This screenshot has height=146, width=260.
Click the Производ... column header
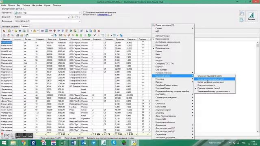point(75,39)
